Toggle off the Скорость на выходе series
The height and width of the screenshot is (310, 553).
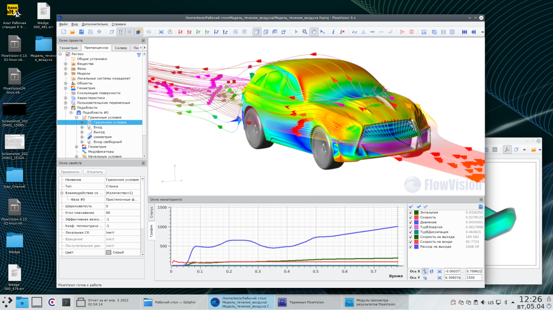pos(410,236)
